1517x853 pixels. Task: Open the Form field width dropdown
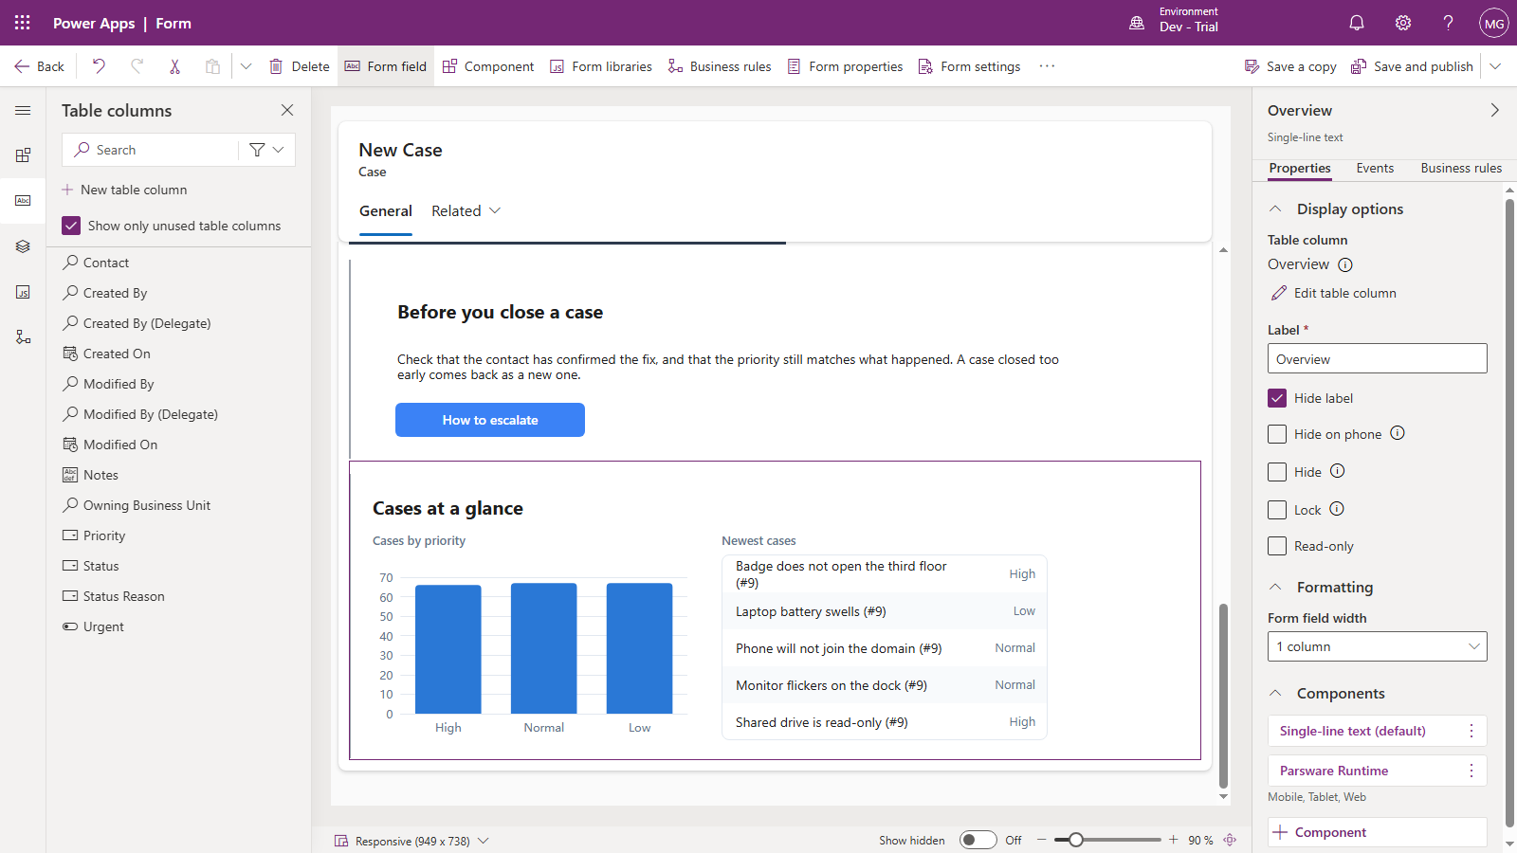click(x=1377, y=646)
